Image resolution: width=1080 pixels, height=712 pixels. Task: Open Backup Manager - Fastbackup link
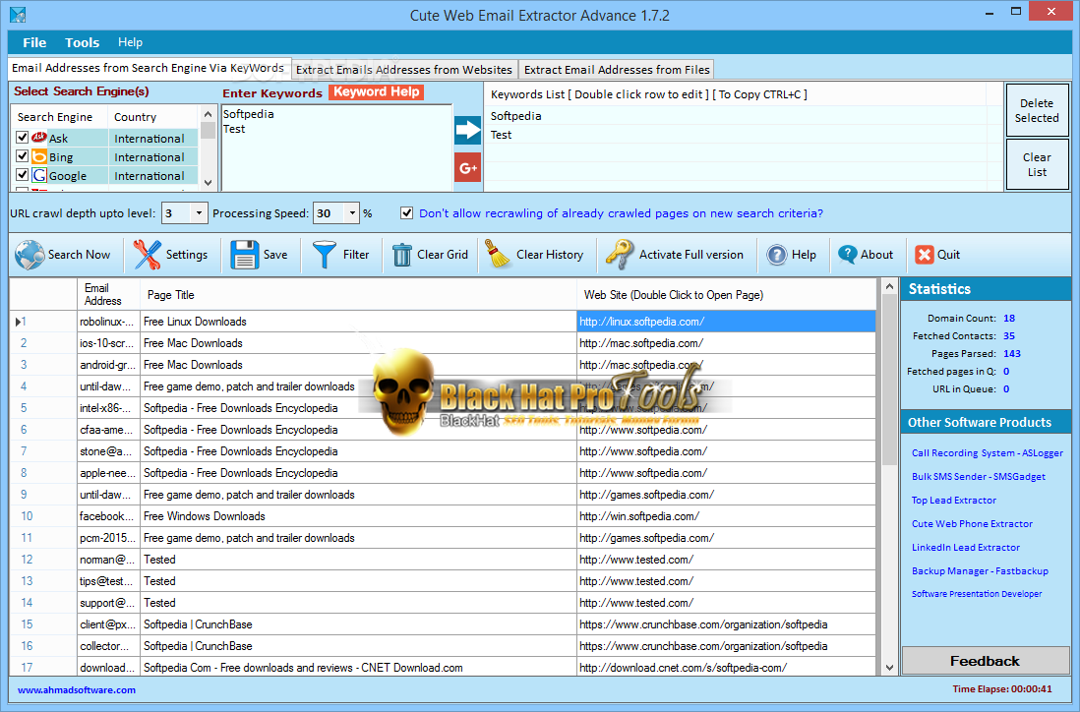coord(980,570)
